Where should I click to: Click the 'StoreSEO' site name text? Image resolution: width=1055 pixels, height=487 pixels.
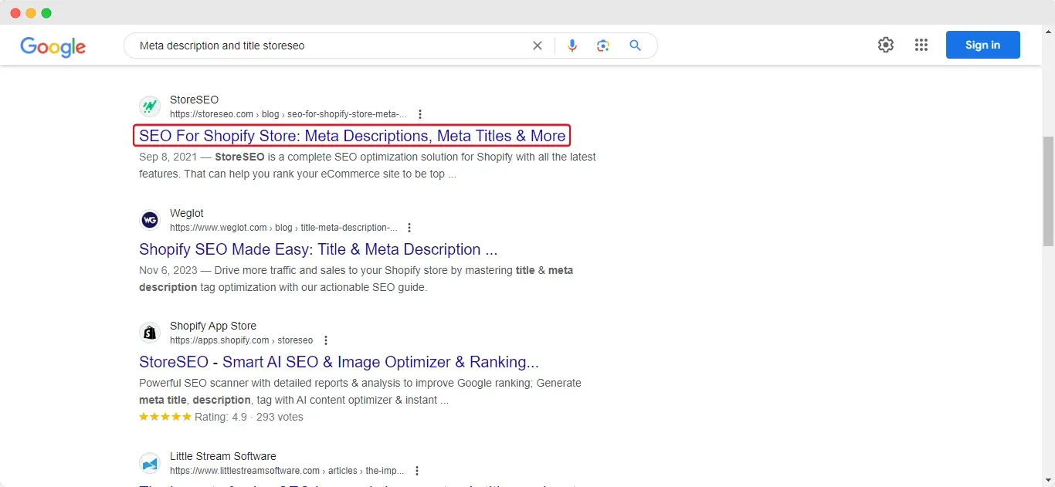pyautogui.click(x=194, y=100)
